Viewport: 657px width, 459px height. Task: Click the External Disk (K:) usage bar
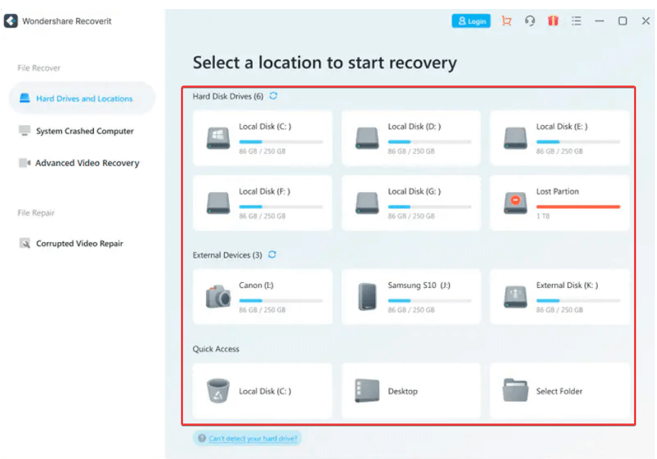click(578, 300)
